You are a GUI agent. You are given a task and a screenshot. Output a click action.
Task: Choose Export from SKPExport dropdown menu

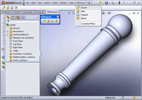[88, 8]
